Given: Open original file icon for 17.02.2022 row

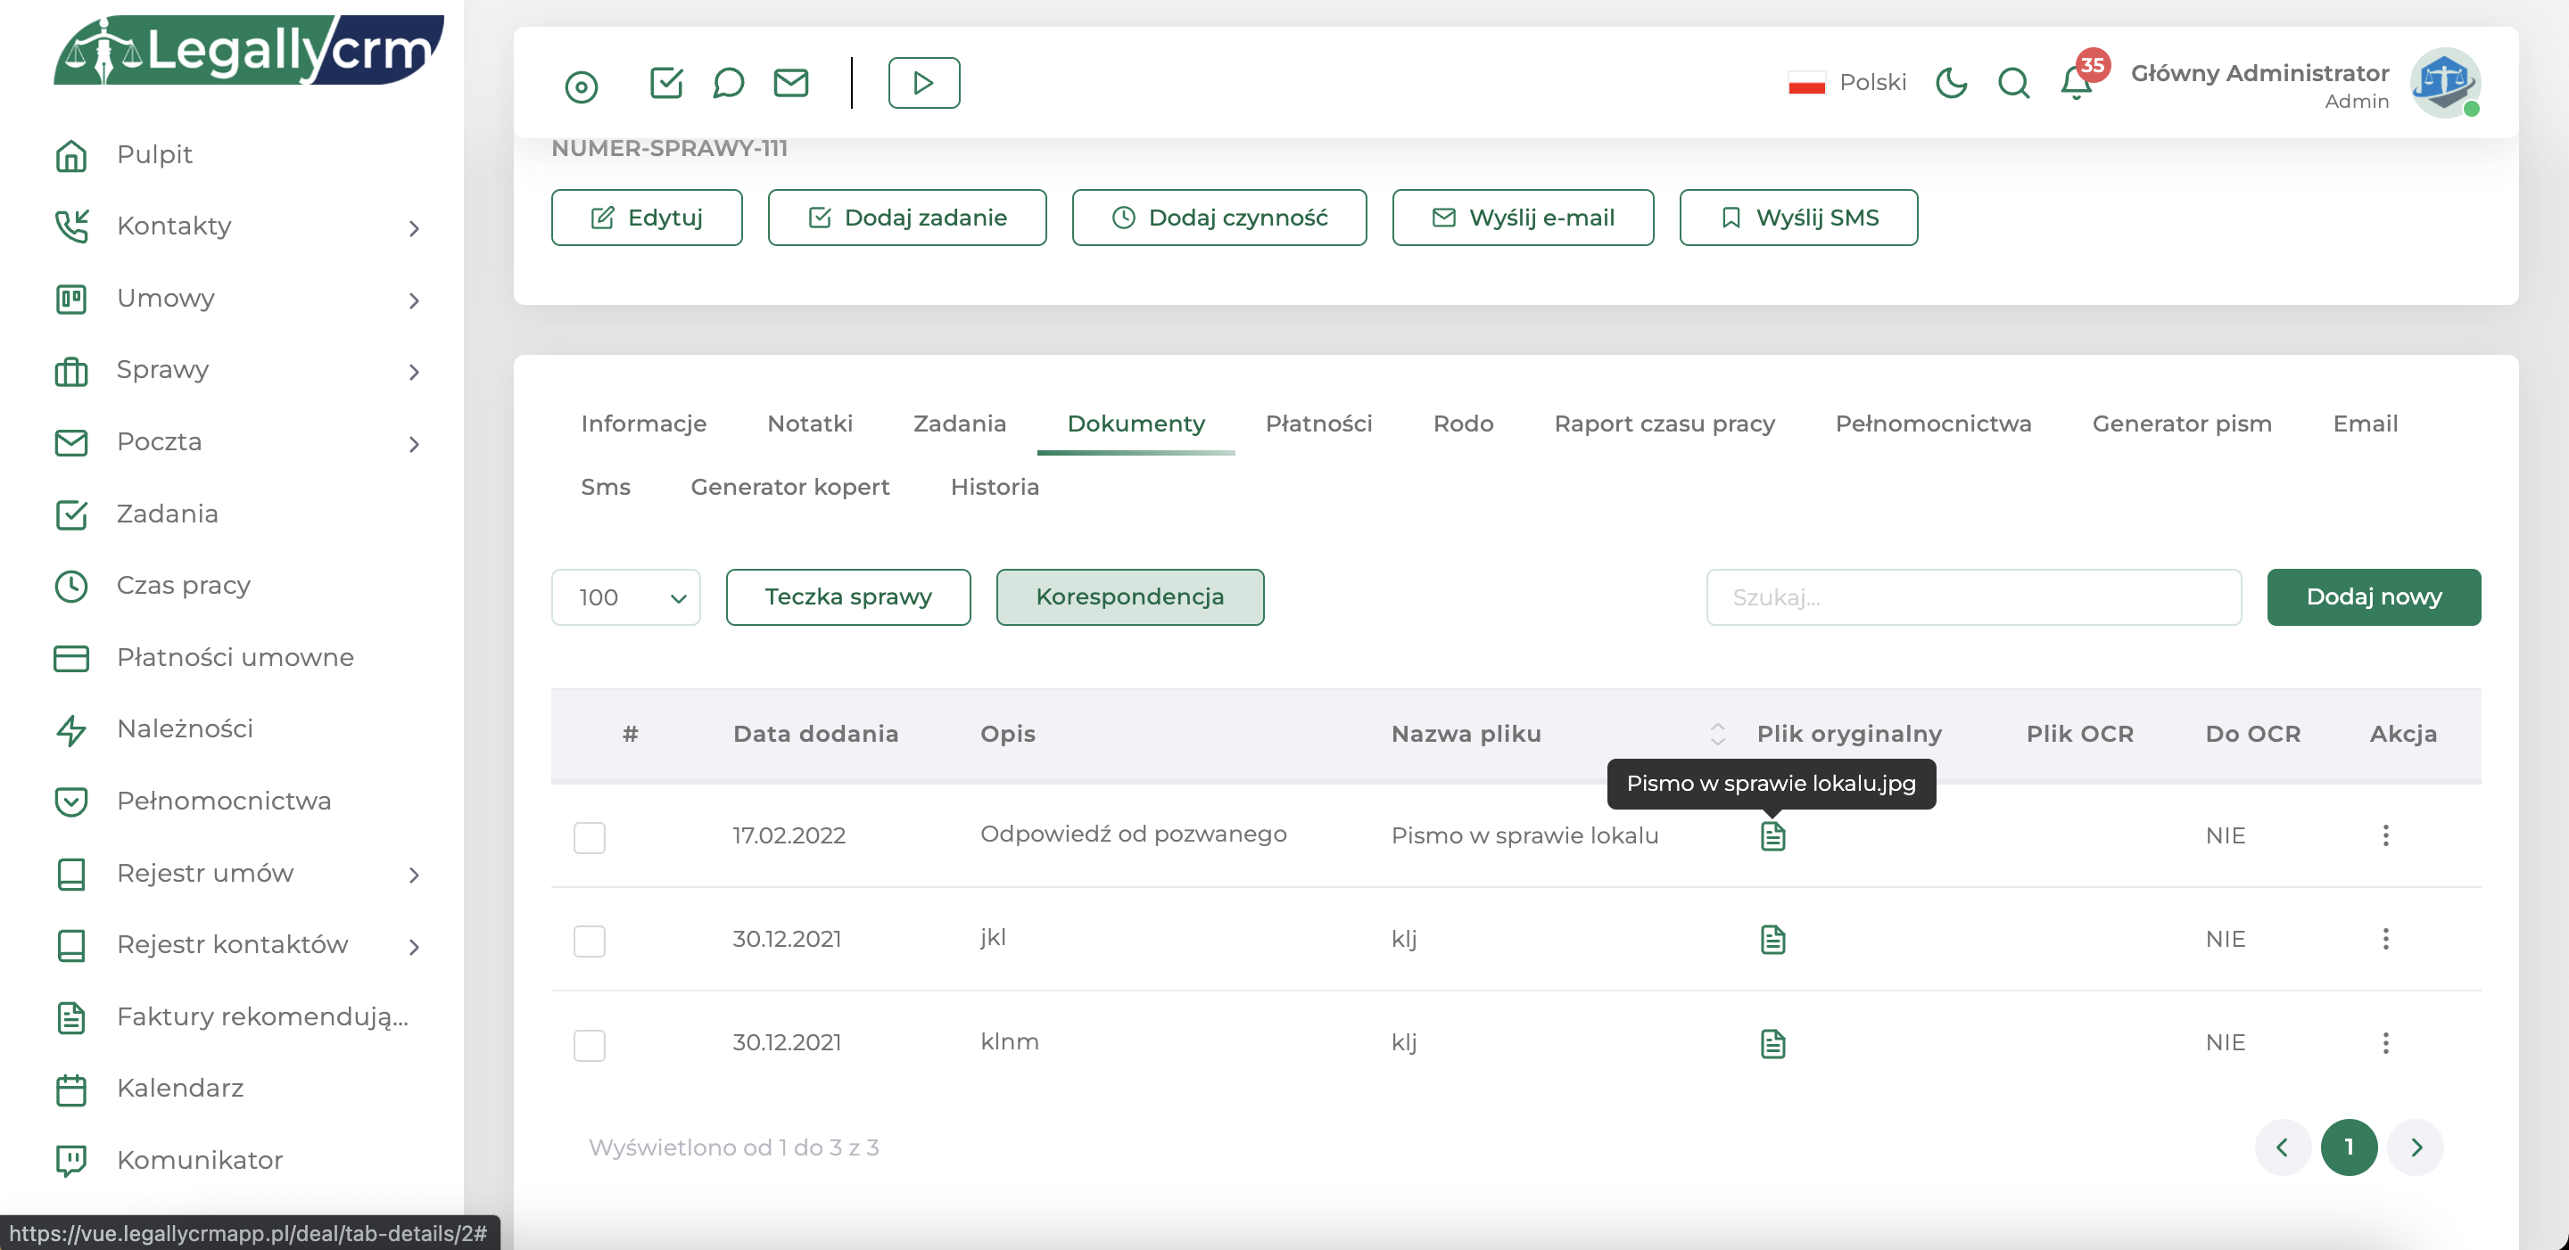Looking at the screenshot, I should pos(1772,836).
